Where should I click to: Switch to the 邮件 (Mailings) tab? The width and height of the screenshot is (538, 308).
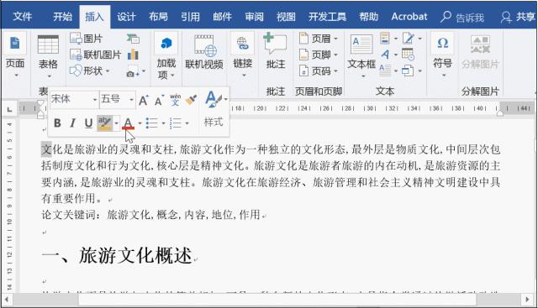(x=222, y=17)
